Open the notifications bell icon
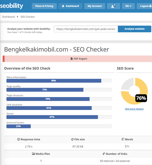The height and width of the screenshot is (165, 152). click(x=113, y=6)
